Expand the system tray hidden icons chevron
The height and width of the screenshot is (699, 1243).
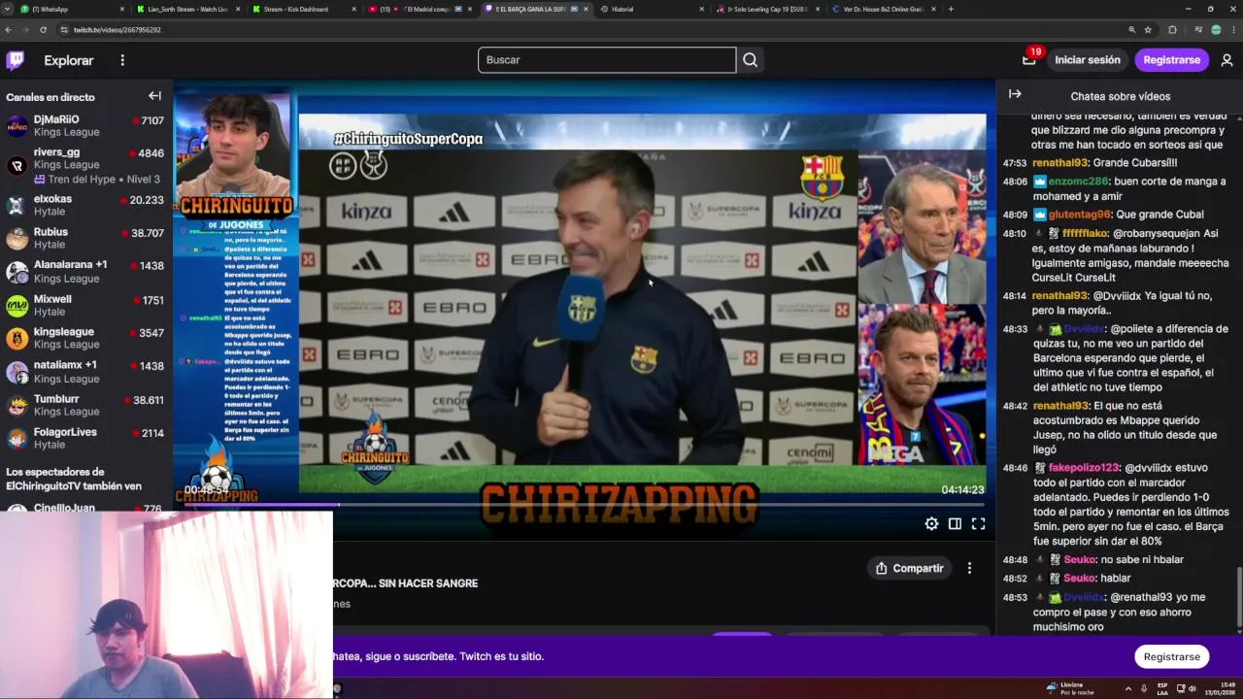pos(1127,688)
